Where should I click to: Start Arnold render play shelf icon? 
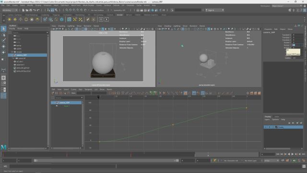(x=106, y=19)
